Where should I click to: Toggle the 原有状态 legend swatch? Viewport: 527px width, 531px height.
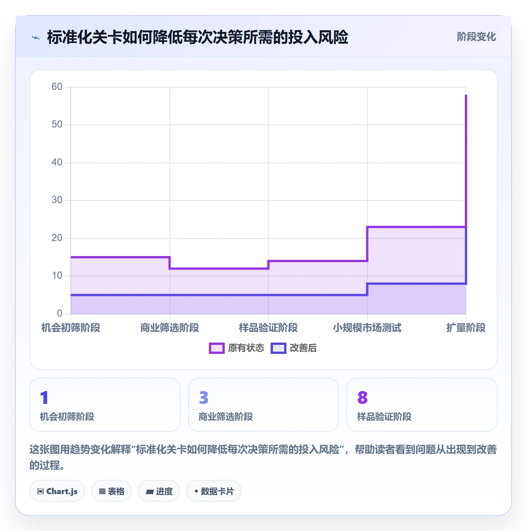pyautogui.click(x=217, y=348)
